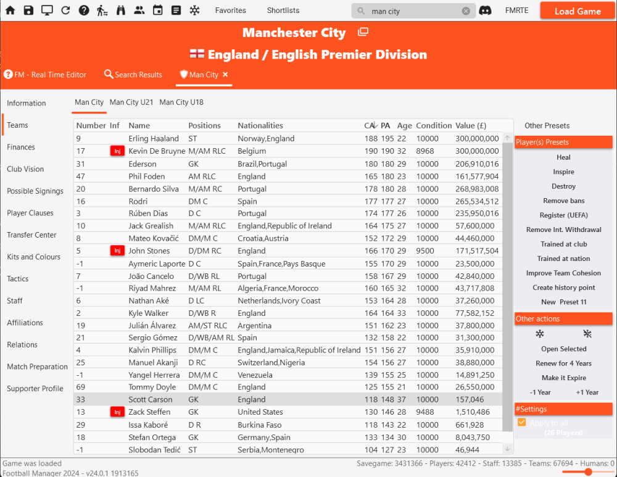Viewport: 617px width, 477px height.
Task: Click the Inj badge for John Stones
Action: coord(117,251)
